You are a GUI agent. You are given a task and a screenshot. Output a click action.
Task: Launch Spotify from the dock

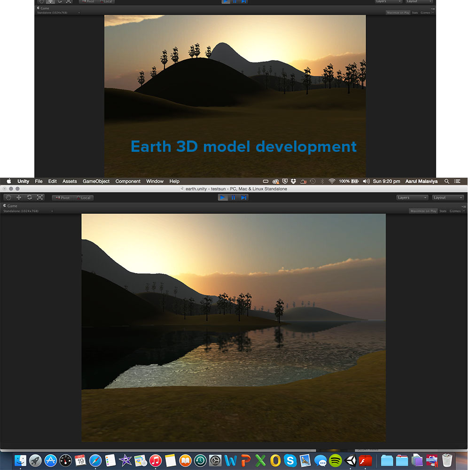(x=335, y=460)
